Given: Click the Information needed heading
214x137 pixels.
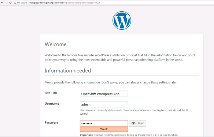Looking at the screenshot, I should (68, 71).
